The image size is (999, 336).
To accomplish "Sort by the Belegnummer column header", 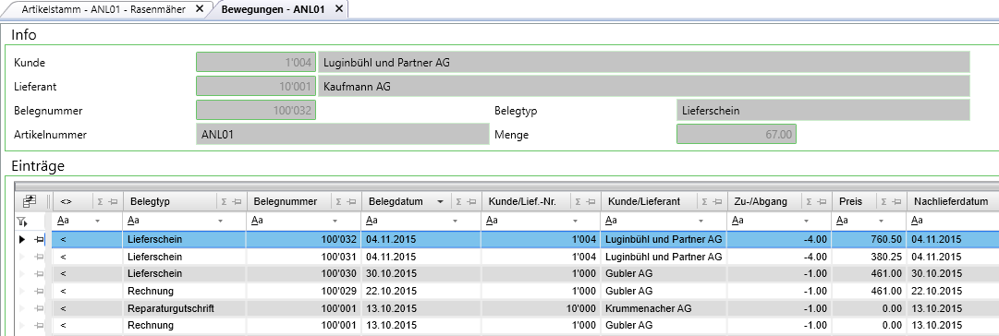I will [x=286, y=202].
